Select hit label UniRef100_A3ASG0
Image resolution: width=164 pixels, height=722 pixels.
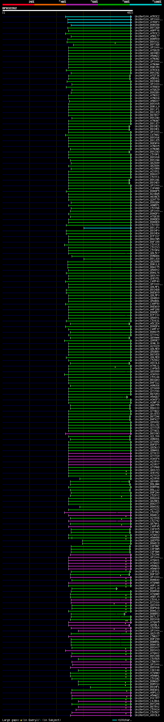pos(147,374)
